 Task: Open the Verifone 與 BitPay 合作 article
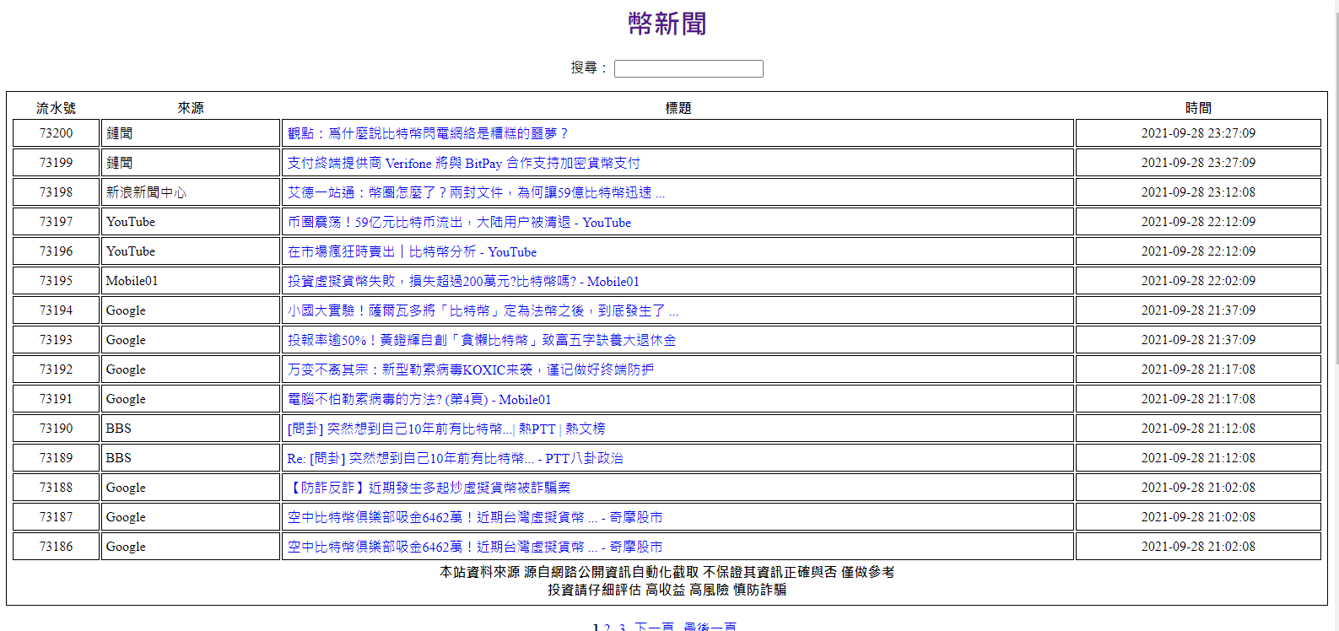tap(463, 163)
